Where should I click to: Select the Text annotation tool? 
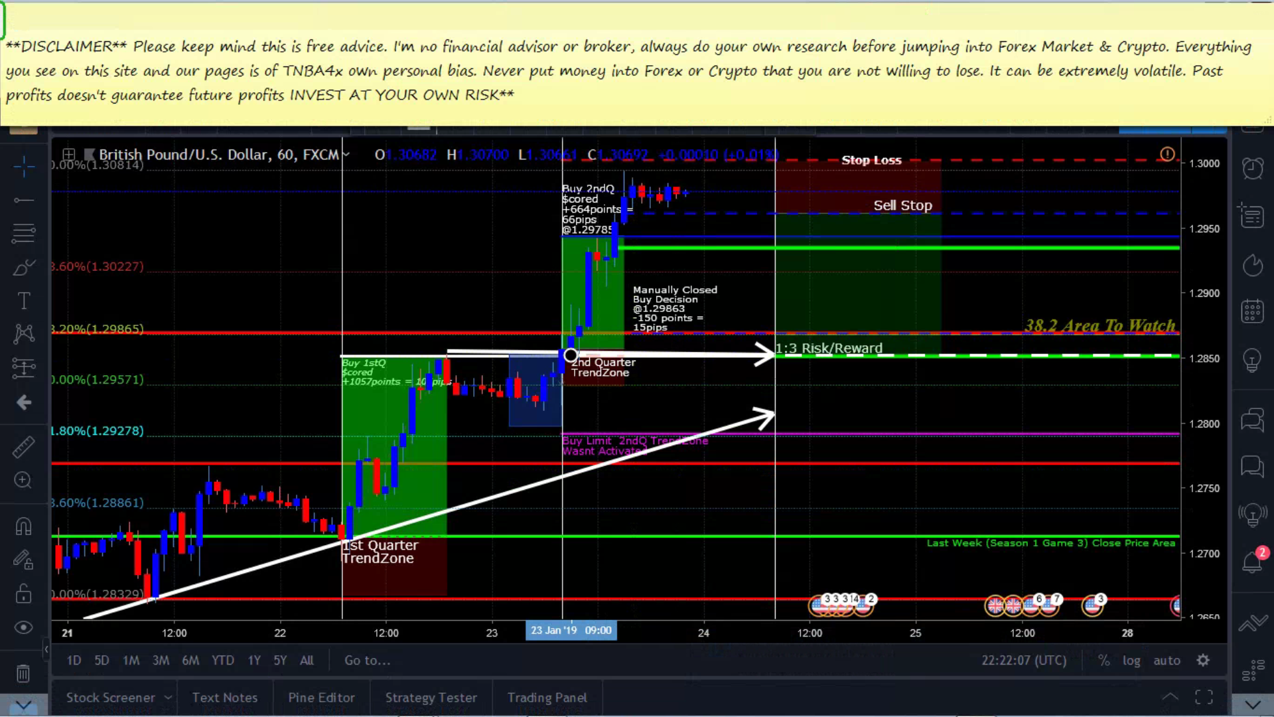click(x=24, y=301)
